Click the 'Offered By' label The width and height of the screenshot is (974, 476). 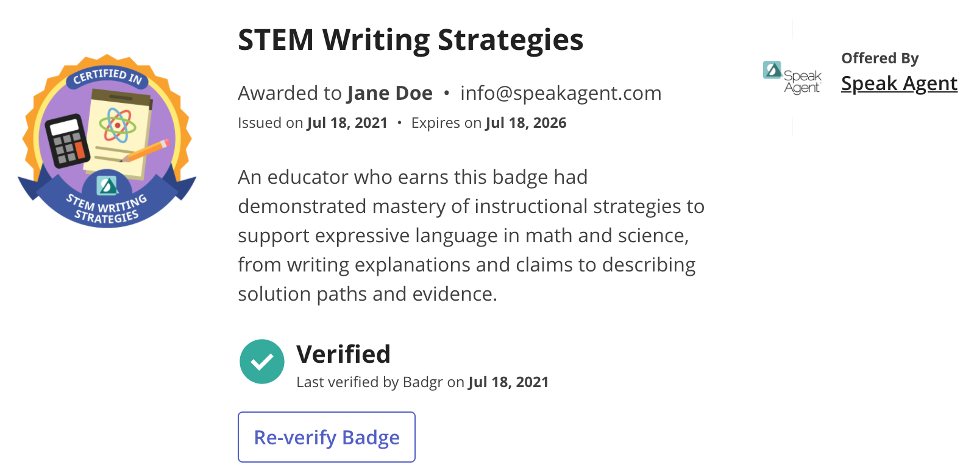(x=880, y=58)
